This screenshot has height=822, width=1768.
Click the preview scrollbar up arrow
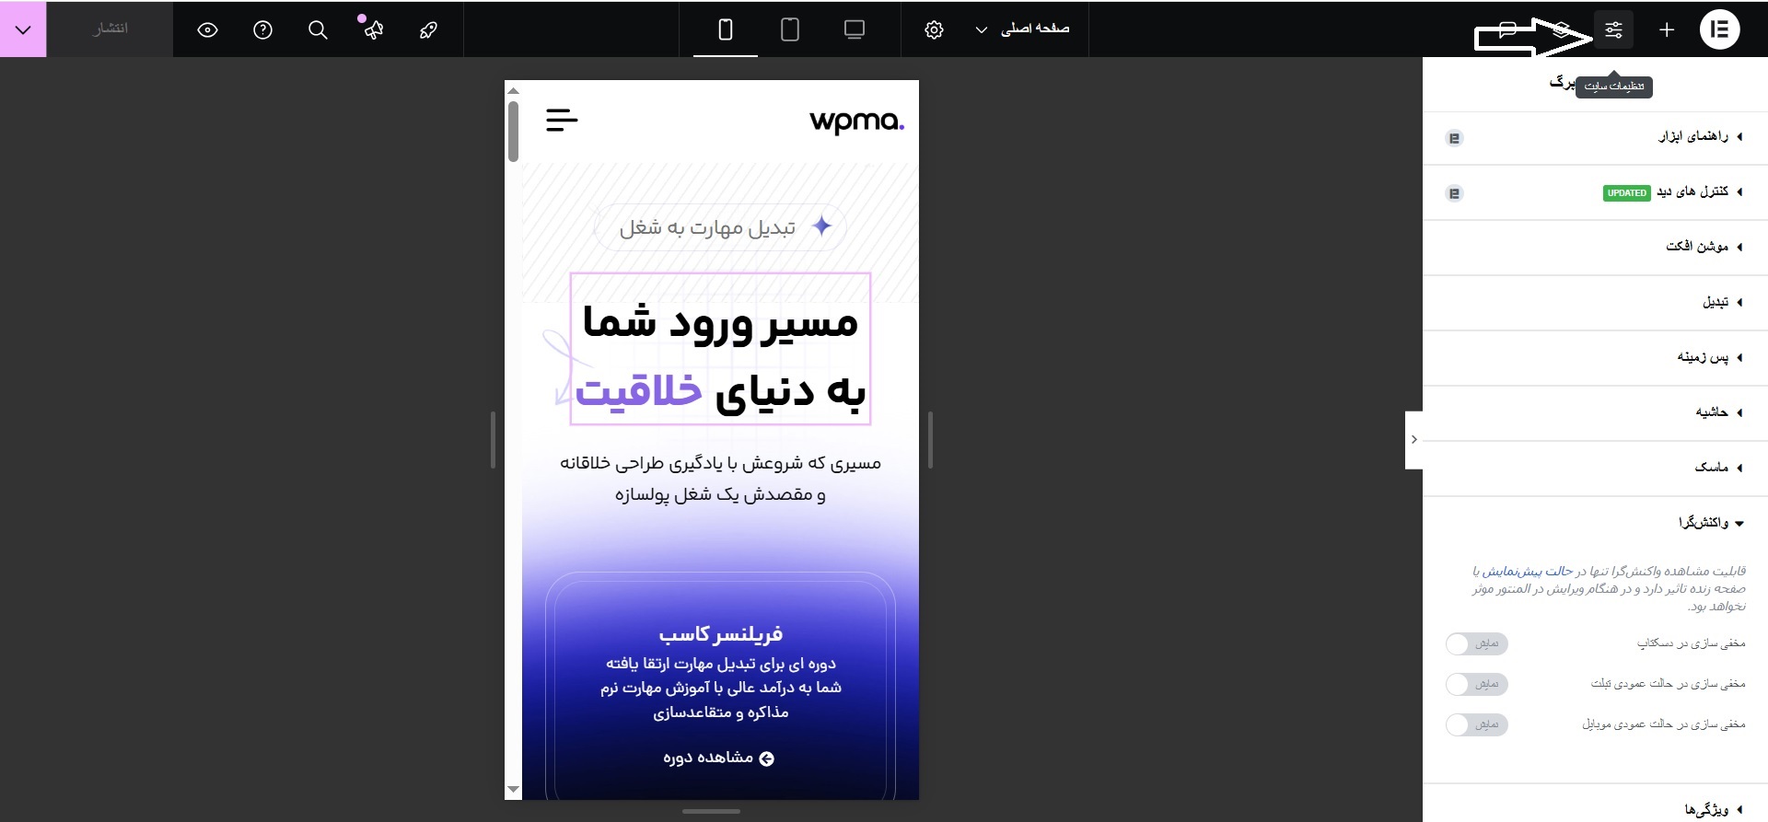[514, 90]
